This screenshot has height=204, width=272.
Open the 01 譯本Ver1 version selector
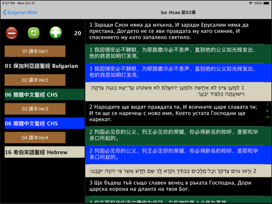click(35, 51)
